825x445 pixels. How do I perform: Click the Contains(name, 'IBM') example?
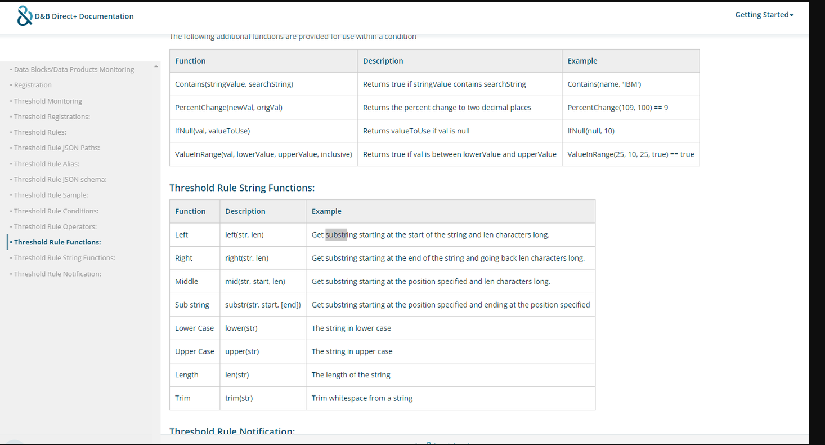[630, 84]
